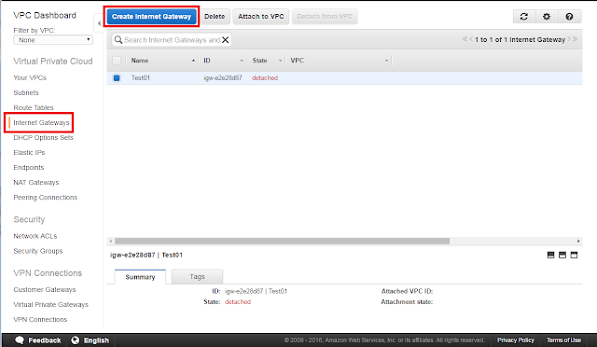Collapse the left navigation pane arrow
The height and width of the screenshot is (347, 597).
(x=99, y=23)
